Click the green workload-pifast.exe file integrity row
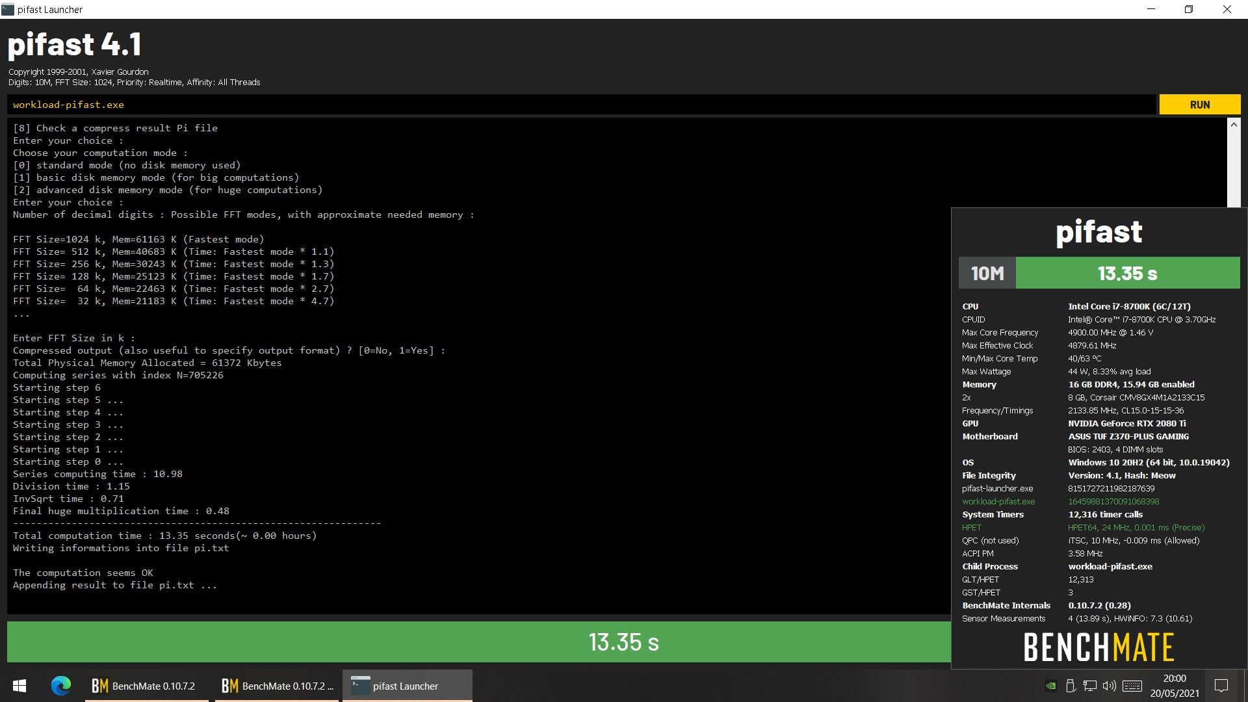Screen dimensions: 1248x702 click(1060, 501)
